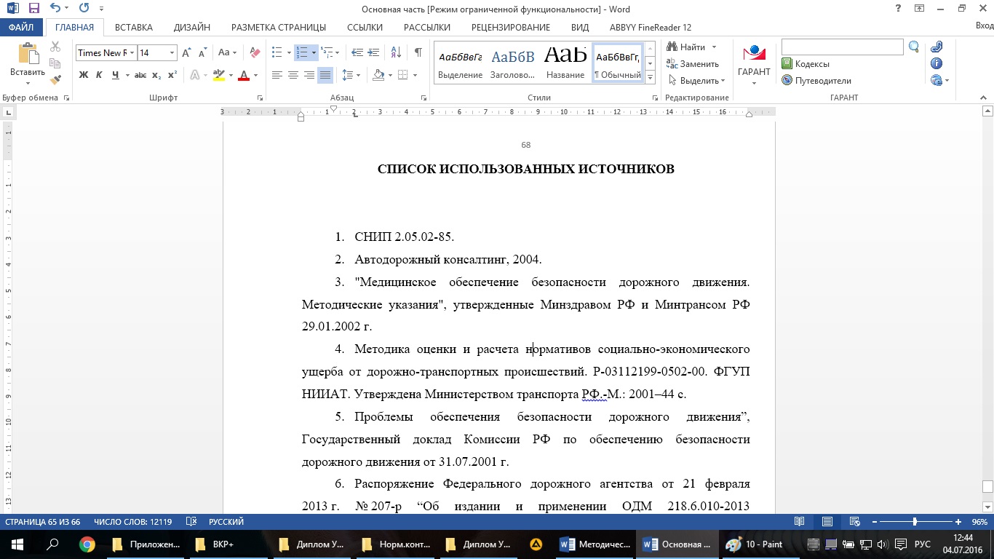Viewport: 994px width, 559px height.
Task: Click the red font color A button
Action: [x=244, y=75]
